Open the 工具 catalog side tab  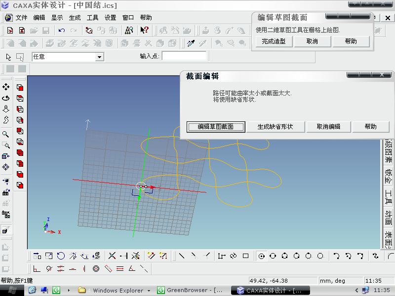[388, 197]
